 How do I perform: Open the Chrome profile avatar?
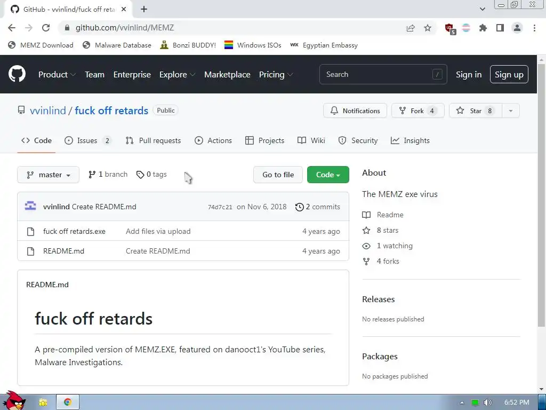coord(517,28)
